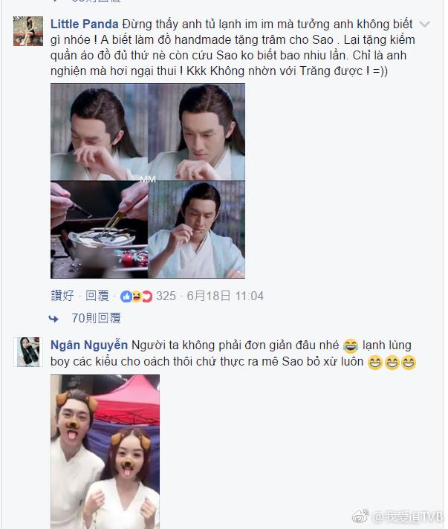The height and width of the screenshot is (529, 448).
Task: Open the Little Panda name link
Action: 85,24
